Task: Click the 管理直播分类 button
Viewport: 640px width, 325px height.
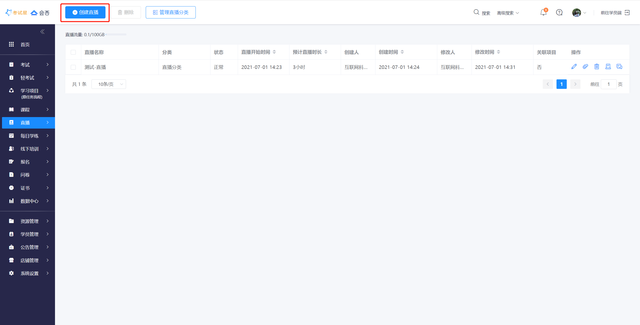Action: [171, 12]
